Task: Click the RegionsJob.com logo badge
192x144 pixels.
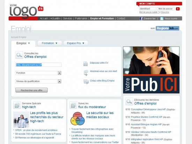Action: (167, 28)
